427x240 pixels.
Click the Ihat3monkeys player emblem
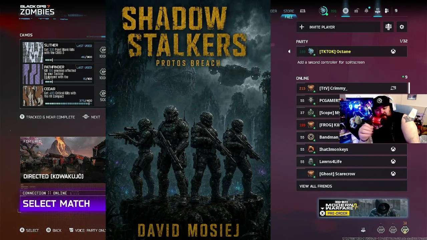(x=311, y=149)
